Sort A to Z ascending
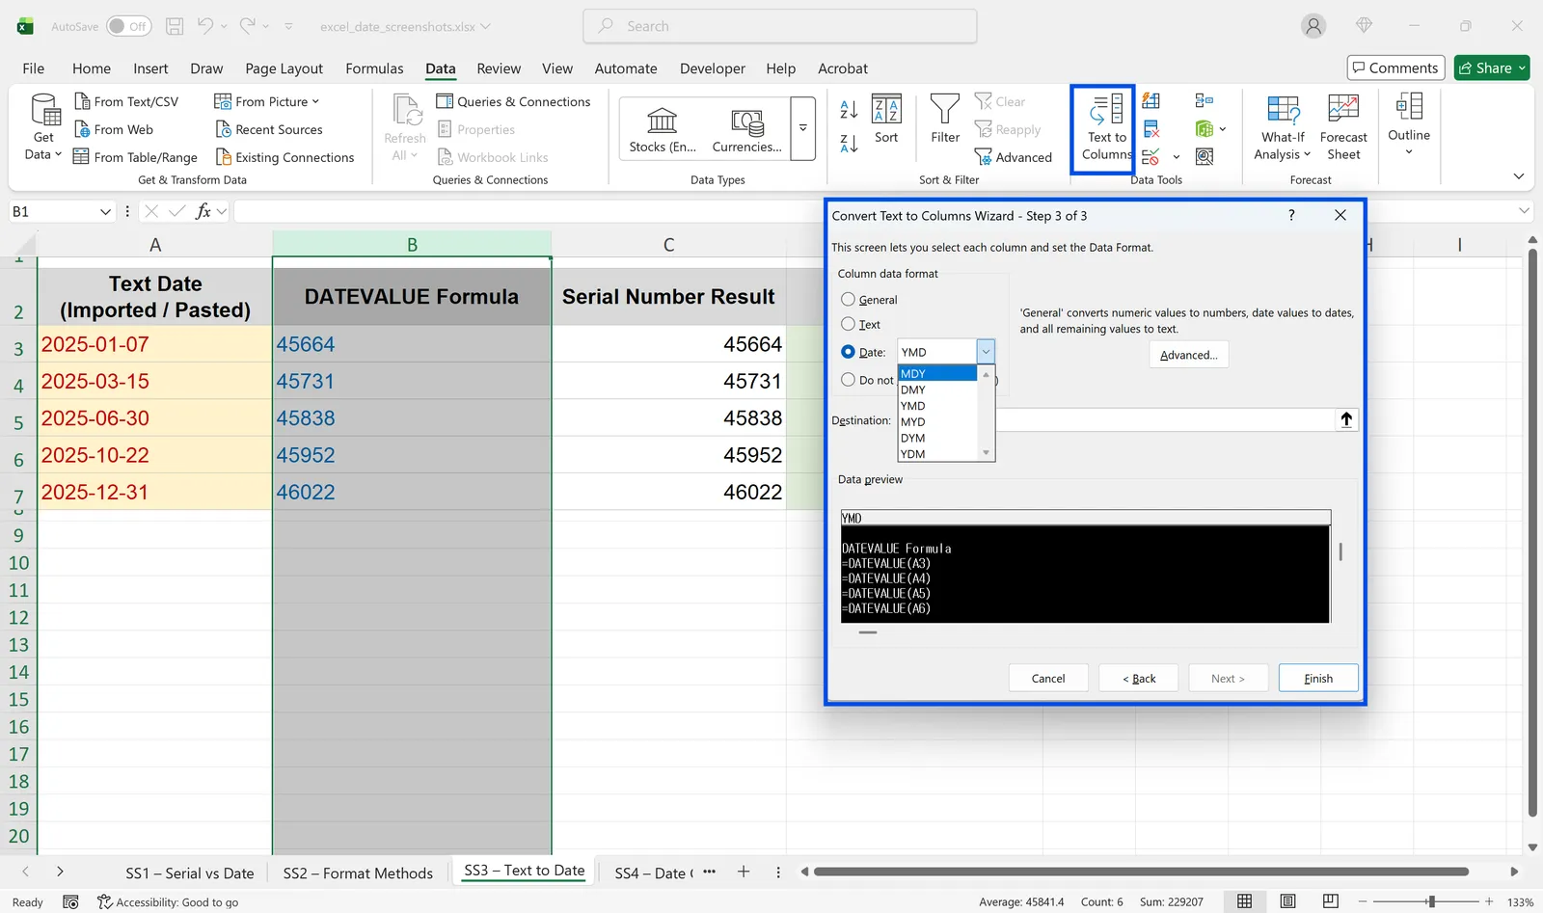 pos(849,109)
